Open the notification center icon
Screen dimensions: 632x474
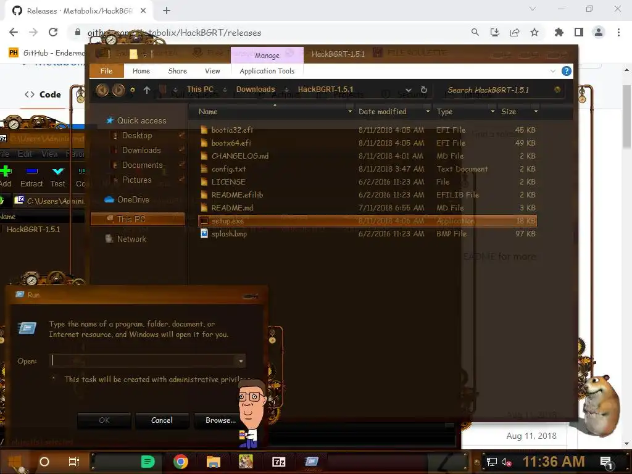coord(606,462)
